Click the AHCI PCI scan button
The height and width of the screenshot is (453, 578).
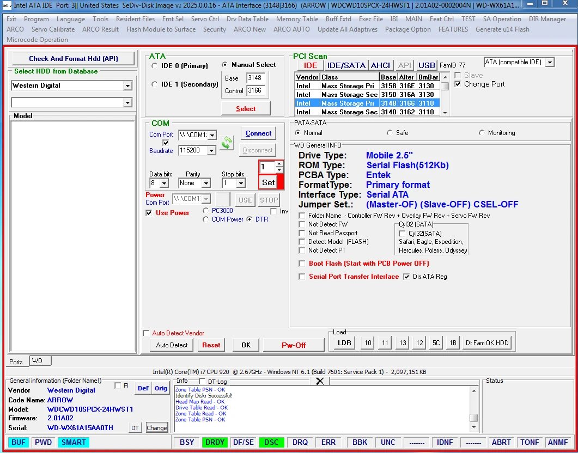pyautogui.click(x=380, y=65)
